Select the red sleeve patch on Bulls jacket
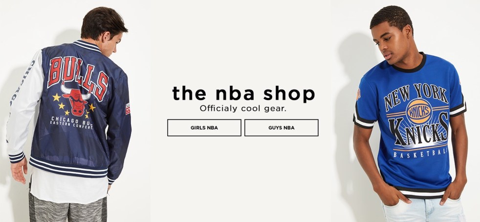 tap(128, 109)
